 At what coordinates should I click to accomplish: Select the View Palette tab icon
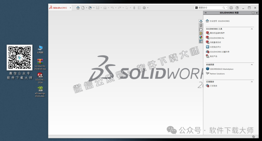click(x=201, y=33)
